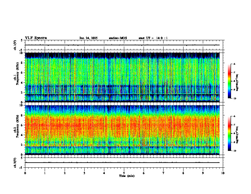
Task: Click the 8 kHz tick on ch.2 frequency axis
Action: point(22,115)
